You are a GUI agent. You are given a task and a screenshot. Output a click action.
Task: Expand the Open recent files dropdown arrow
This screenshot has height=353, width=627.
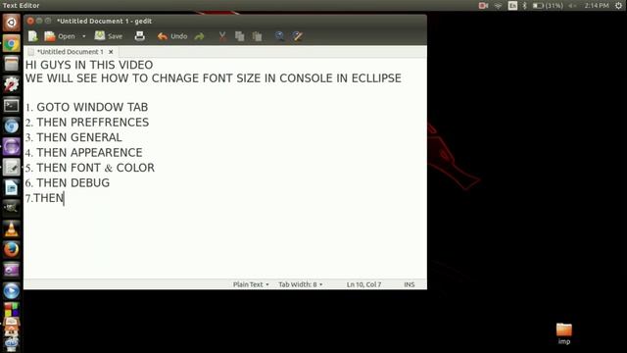pos(84,36)
